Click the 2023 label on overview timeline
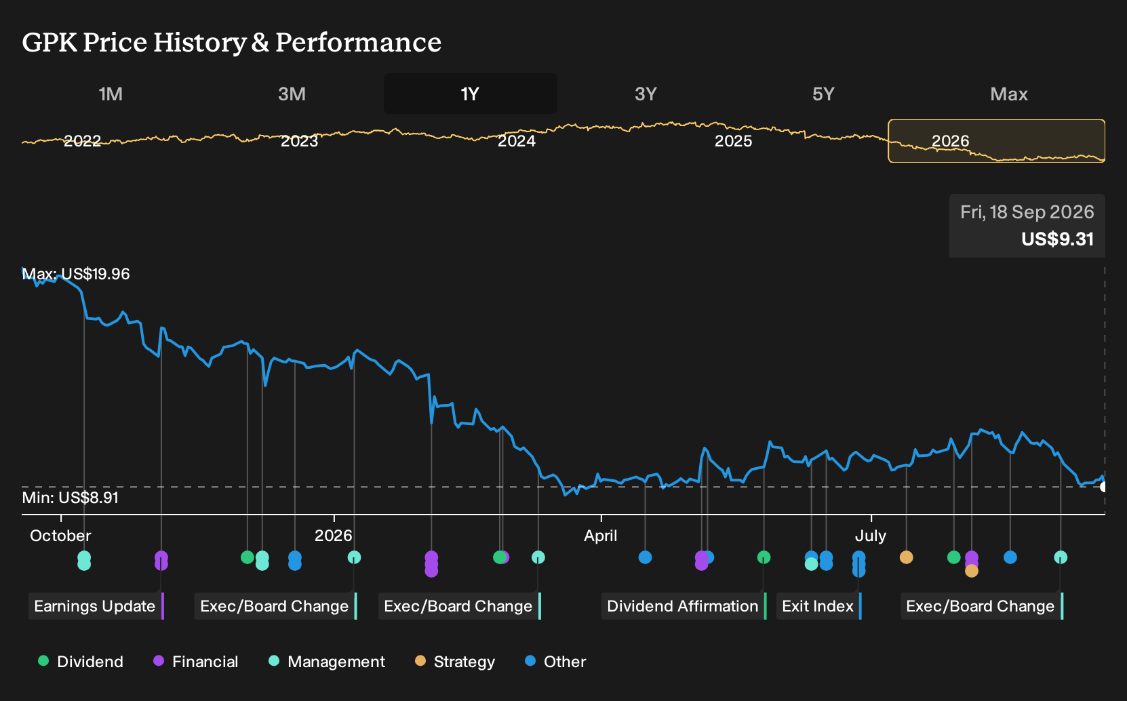This screenshot has height=701, width=1127. 299,141
